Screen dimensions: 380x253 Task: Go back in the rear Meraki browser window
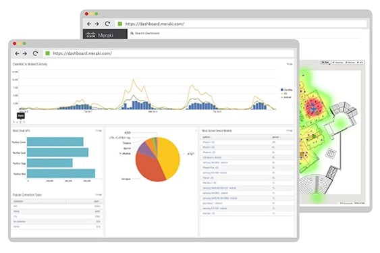click(89, 24)
